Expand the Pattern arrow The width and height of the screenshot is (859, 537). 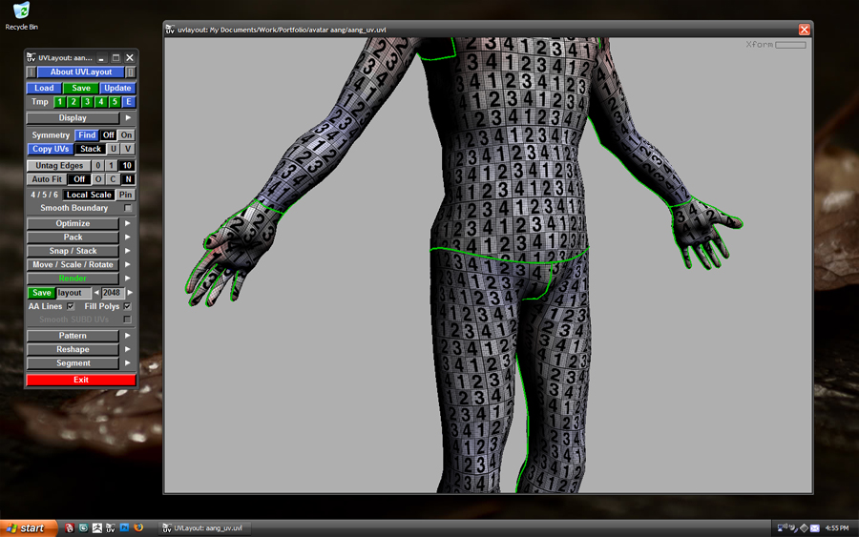pos(128,336)
